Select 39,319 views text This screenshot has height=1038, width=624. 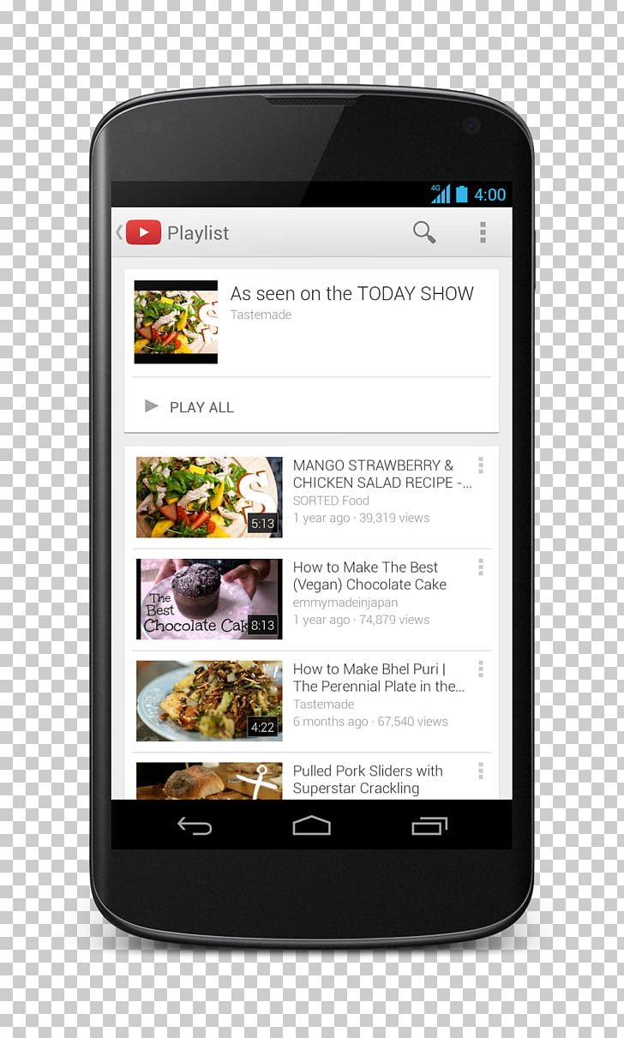(394, 518)
